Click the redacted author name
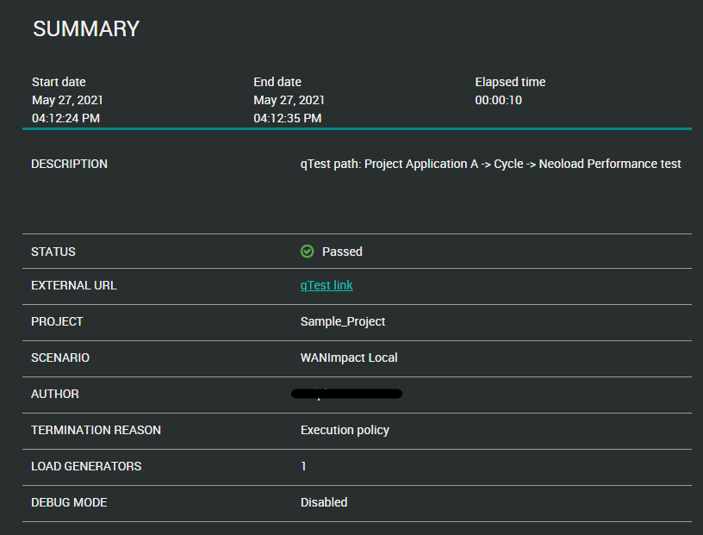Screen dimensions: 703x535 [347, 395]
